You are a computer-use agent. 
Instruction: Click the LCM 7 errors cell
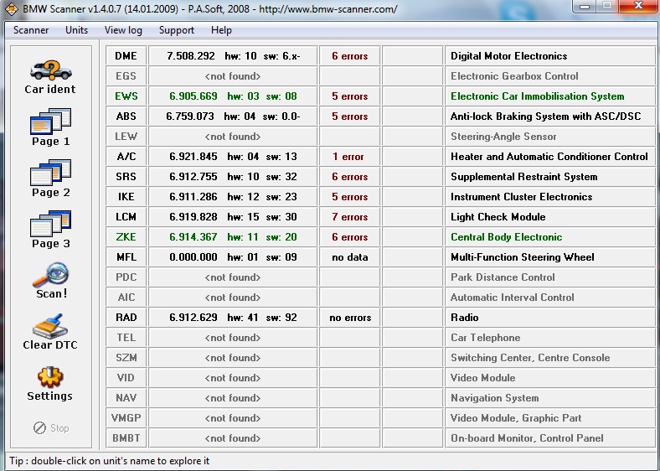349,217
